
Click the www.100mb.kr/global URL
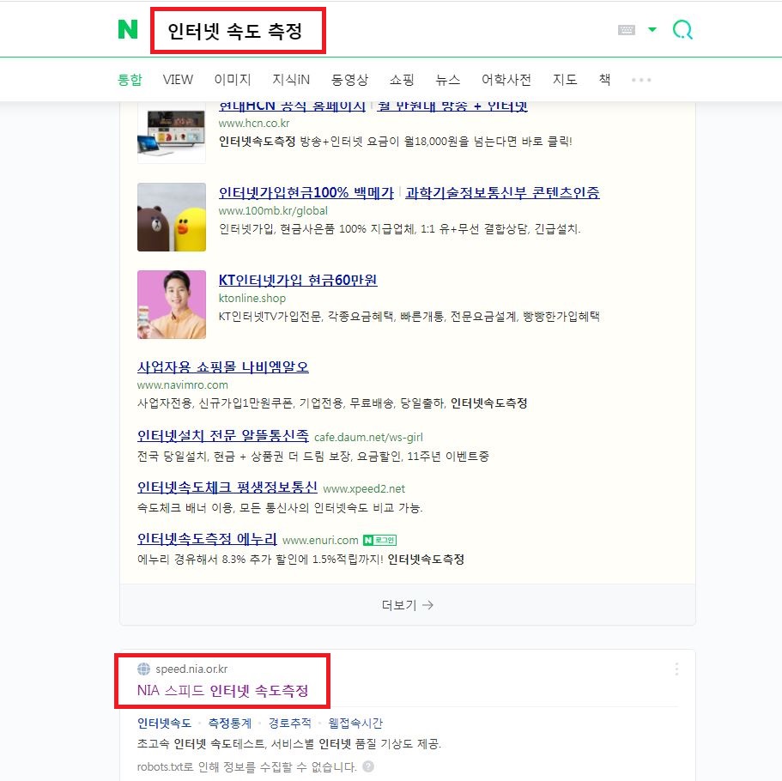coord(273,211)
